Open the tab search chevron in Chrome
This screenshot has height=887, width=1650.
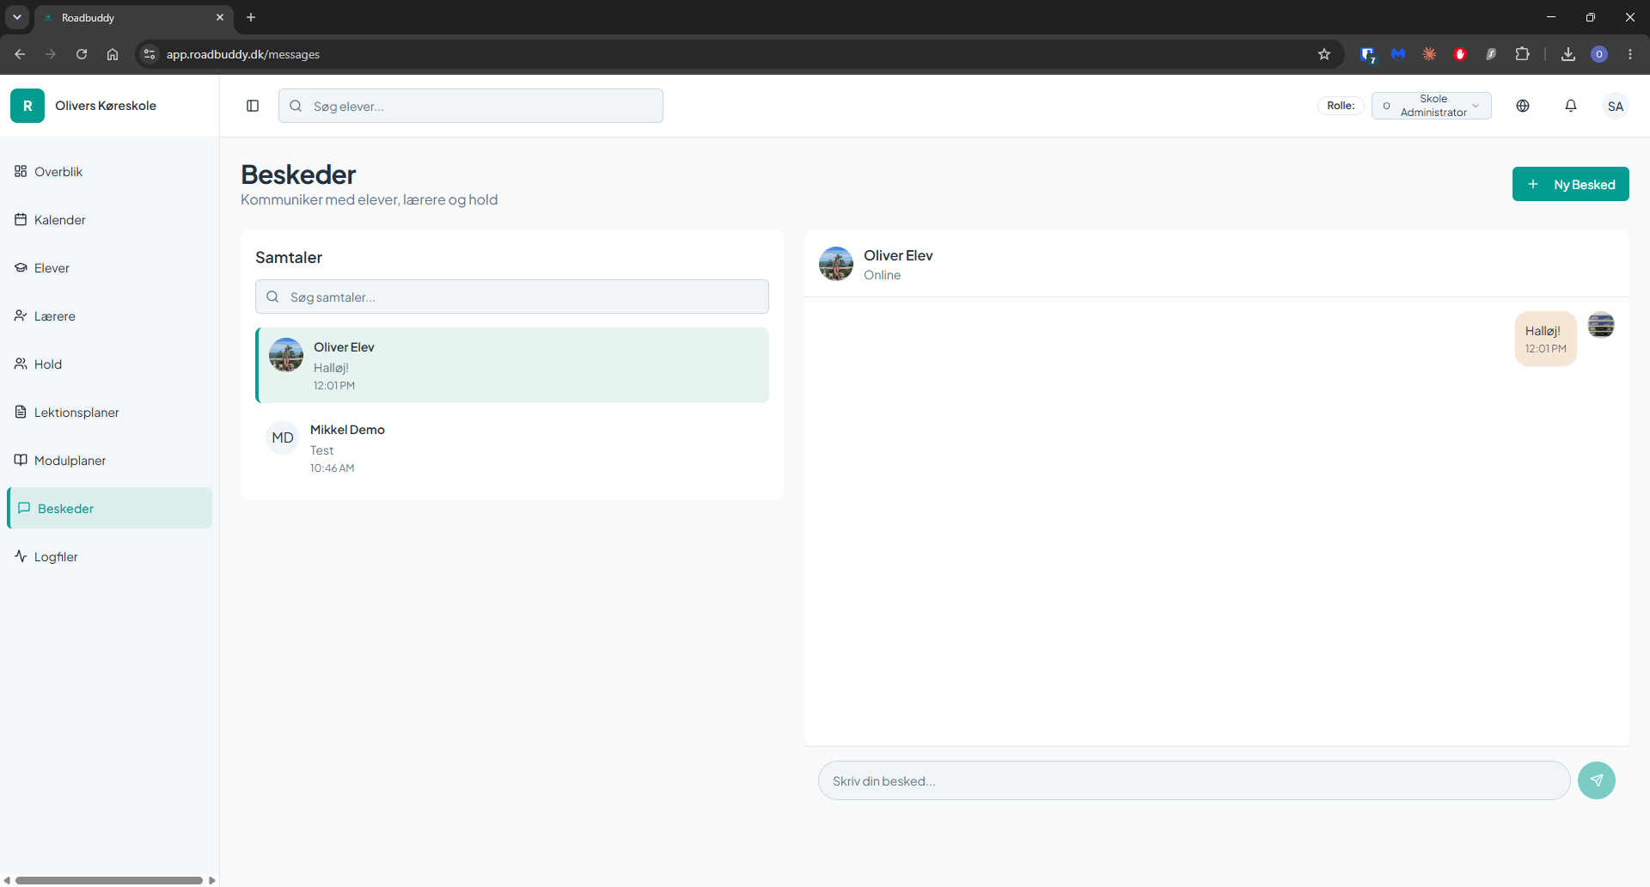point(17,17)
